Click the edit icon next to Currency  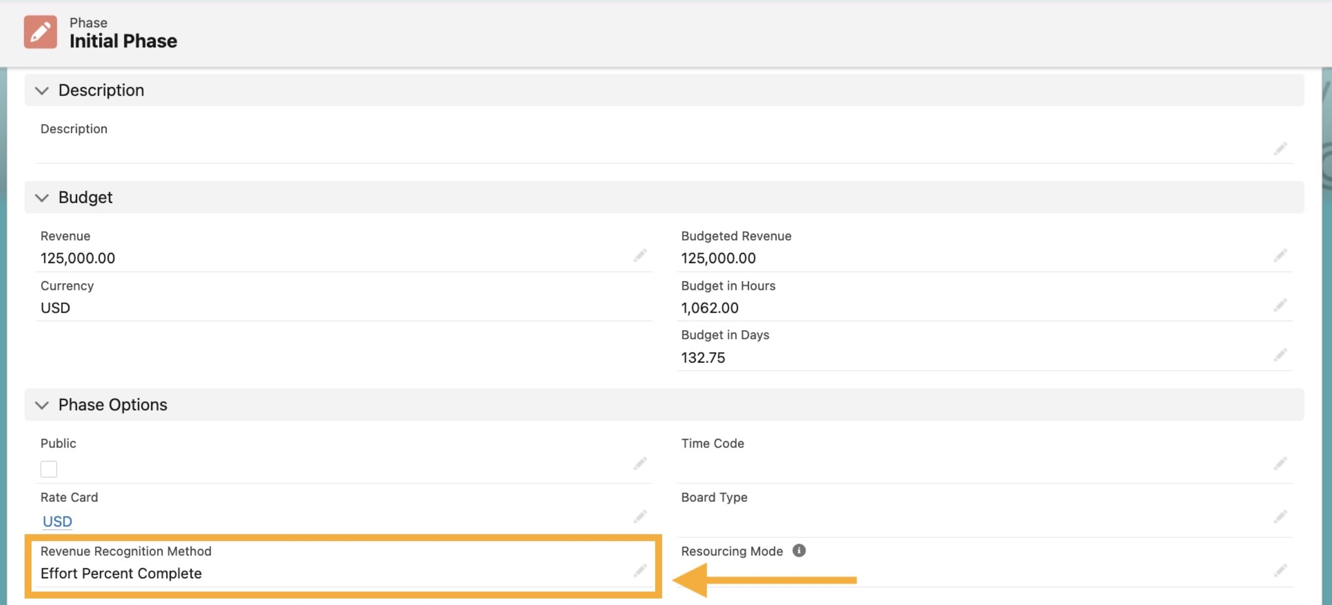643,307
